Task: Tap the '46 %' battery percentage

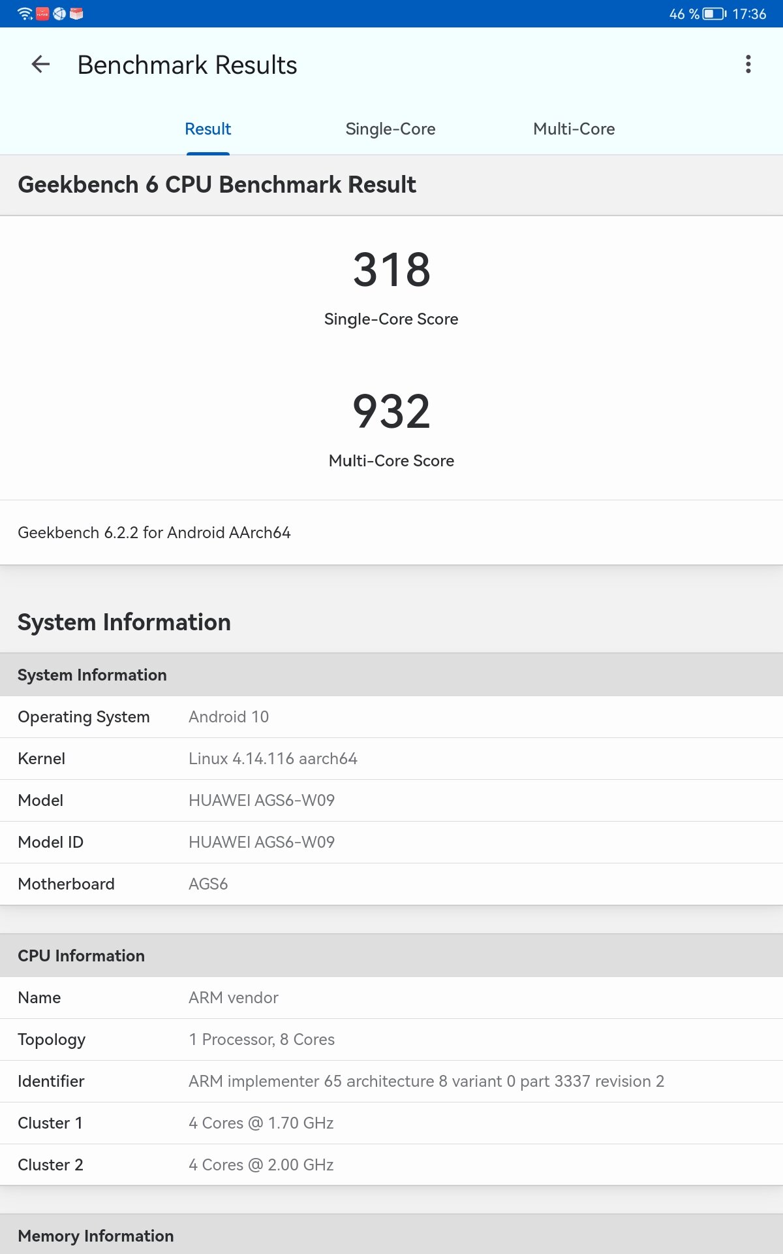Action: (x=684, y=14)
